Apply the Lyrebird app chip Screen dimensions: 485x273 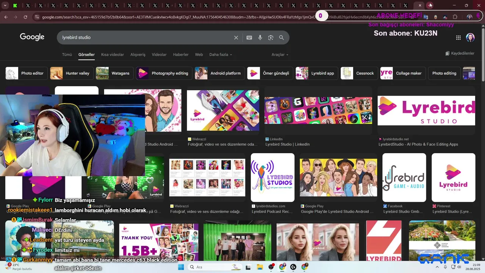coord(317,73)
